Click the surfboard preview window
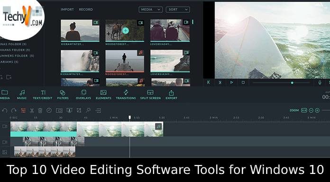The image size is (330, 182). (x=272, y=40)
